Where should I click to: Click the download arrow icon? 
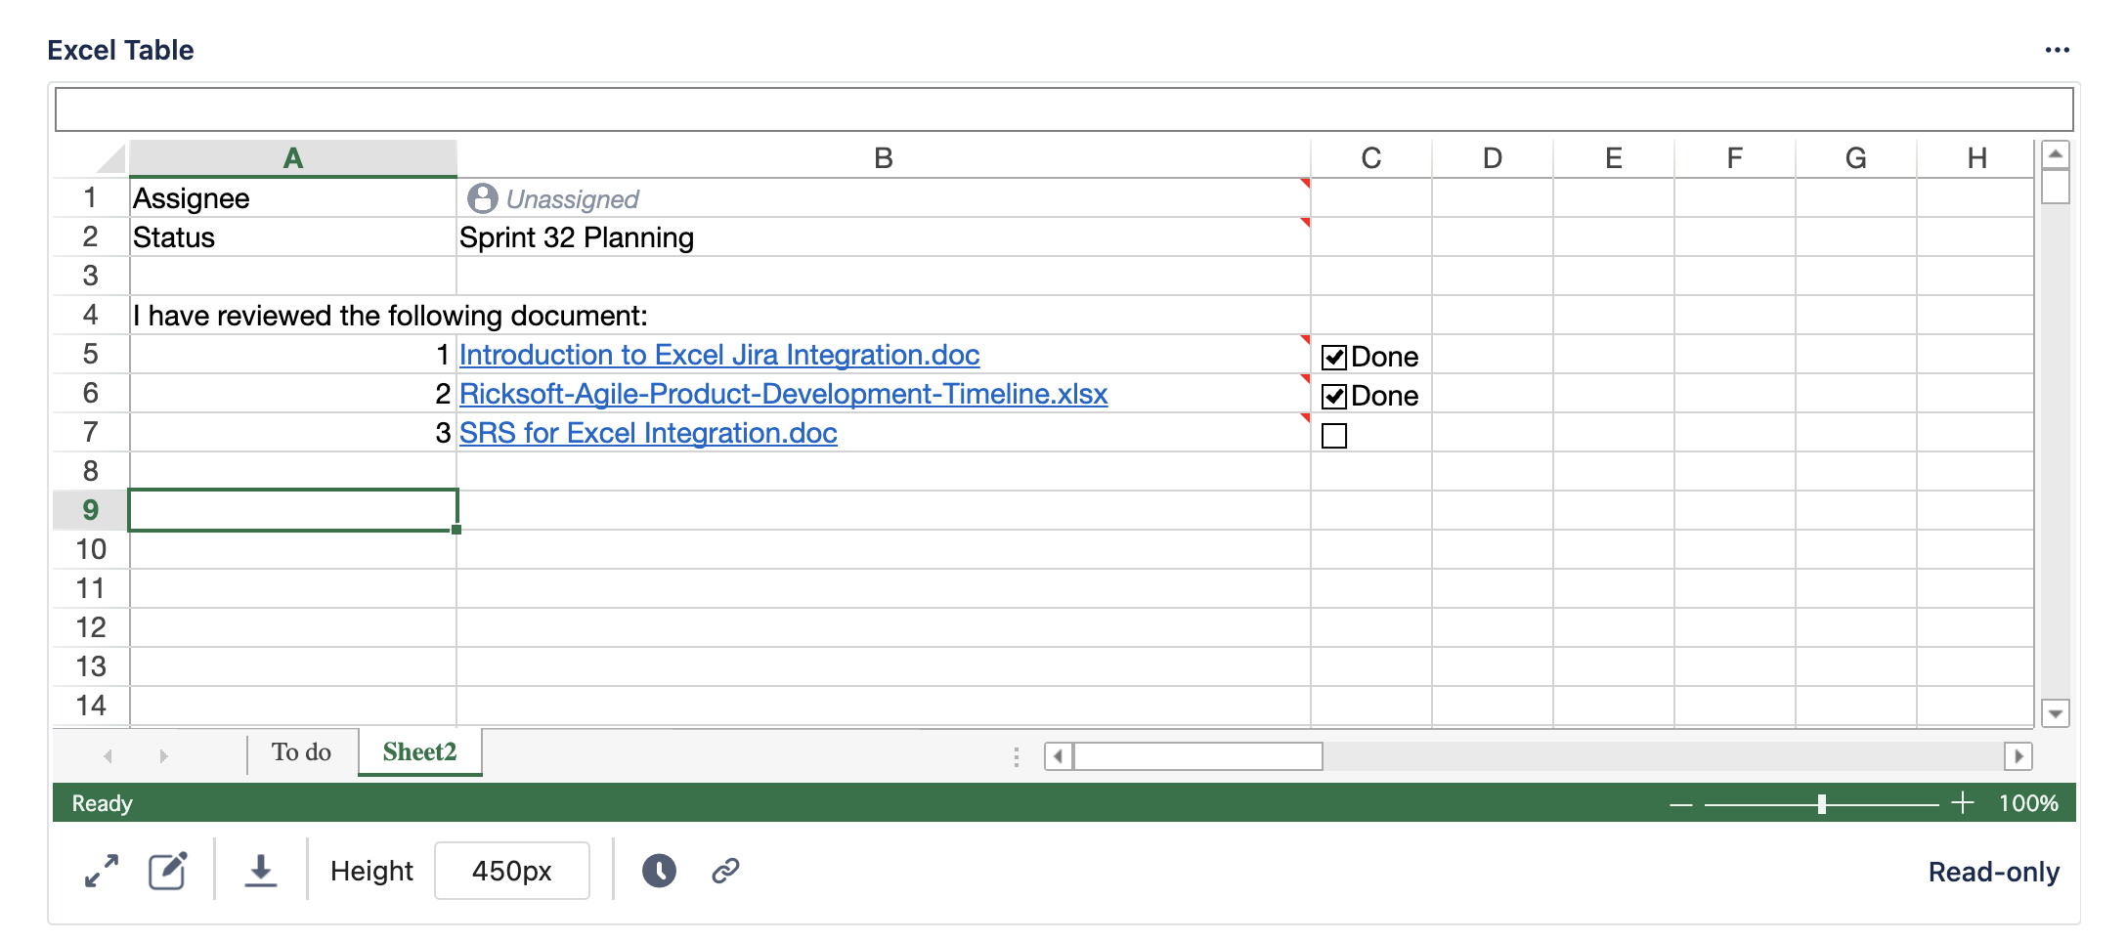260,871
